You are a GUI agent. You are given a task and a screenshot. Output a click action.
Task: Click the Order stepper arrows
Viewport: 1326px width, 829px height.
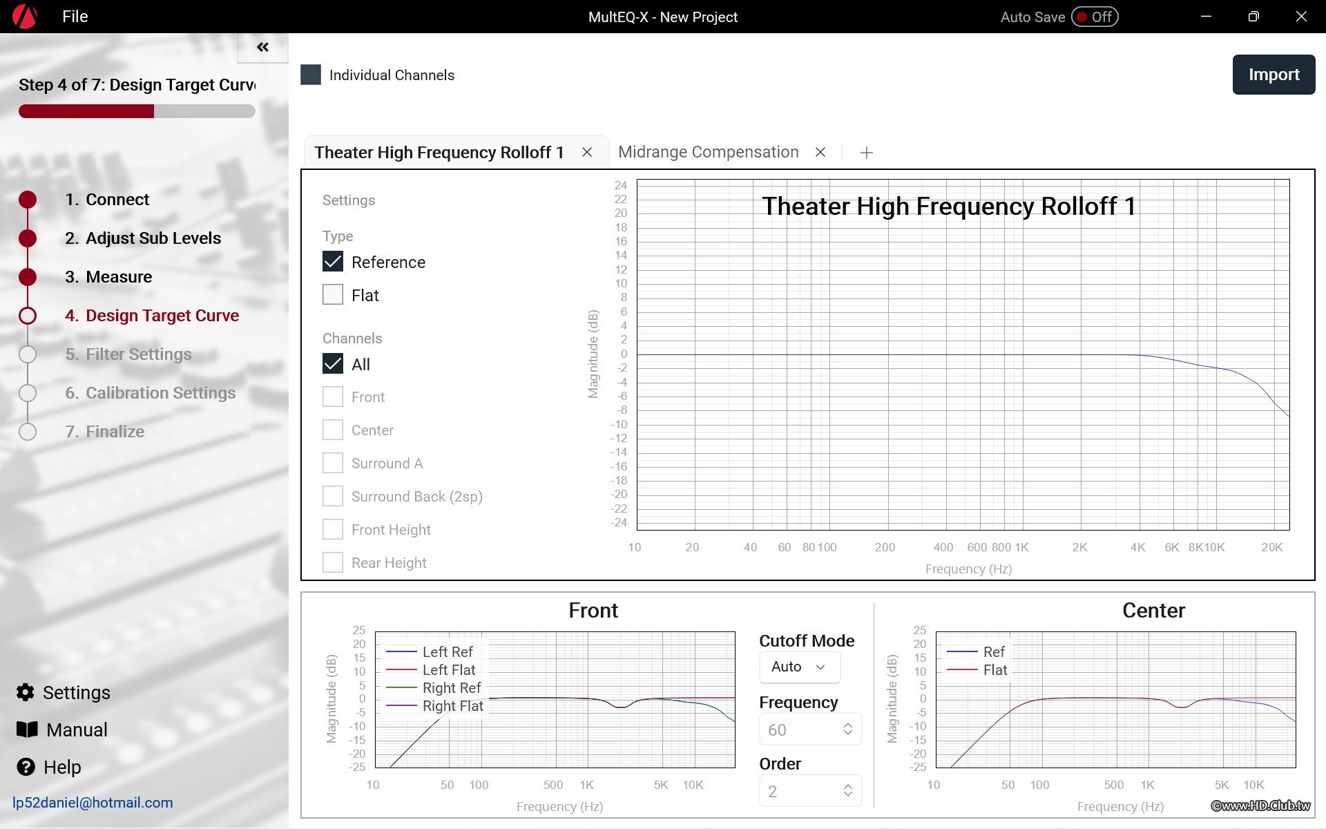pyautogui.click(x=847, y=791)
